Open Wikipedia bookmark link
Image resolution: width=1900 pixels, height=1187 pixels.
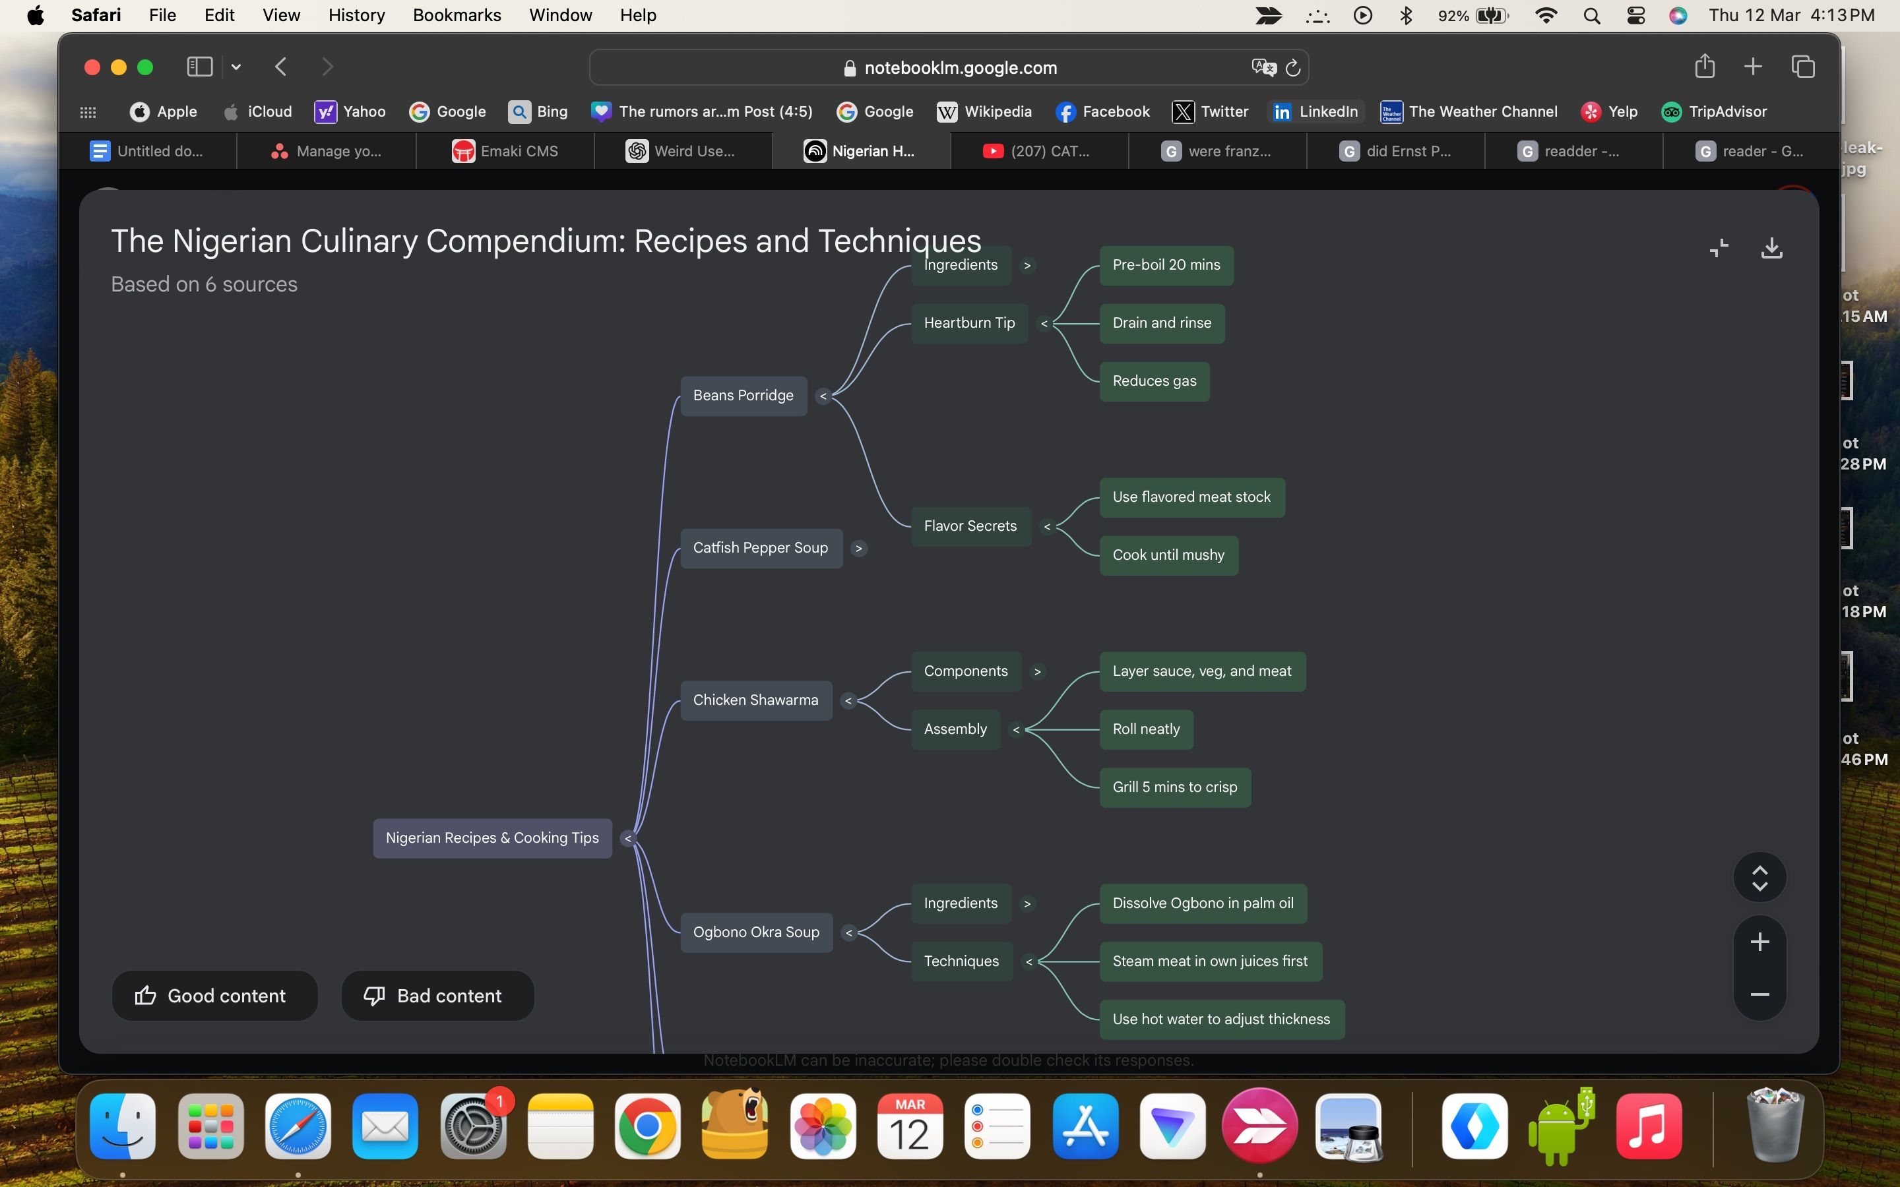(984, 111)
